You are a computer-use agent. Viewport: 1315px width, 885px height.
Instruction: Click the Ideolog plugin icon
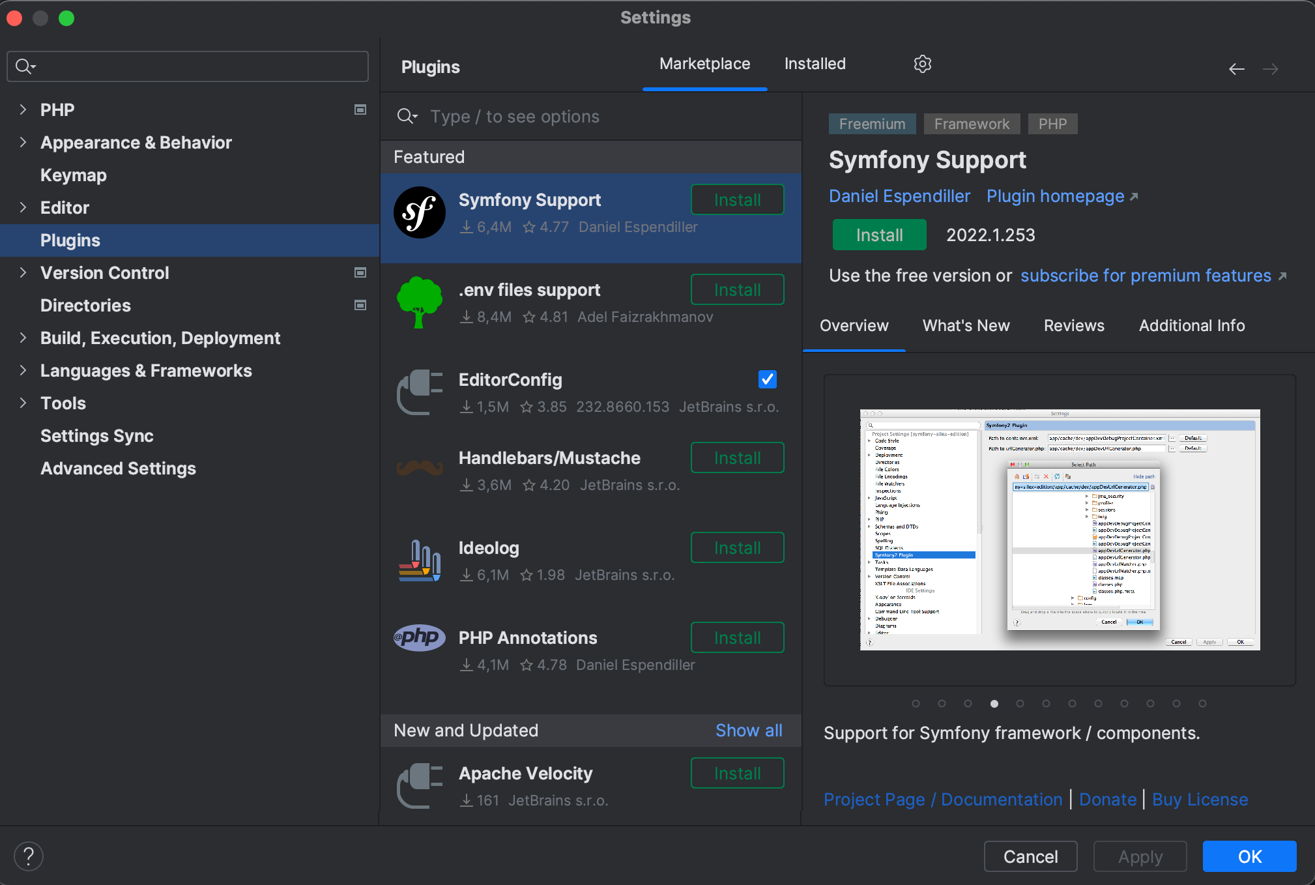coord(419,560)
